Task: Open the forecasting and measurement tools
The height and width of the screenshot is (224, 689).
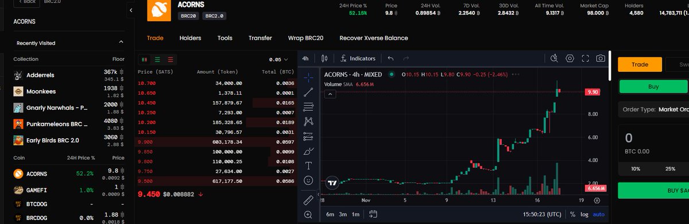Action: point(308,136)
